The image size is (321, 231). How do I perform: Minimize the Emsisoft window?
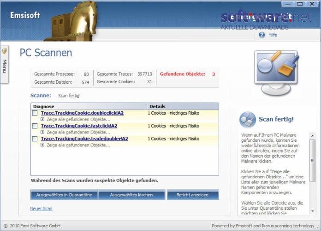coord(288,4)
